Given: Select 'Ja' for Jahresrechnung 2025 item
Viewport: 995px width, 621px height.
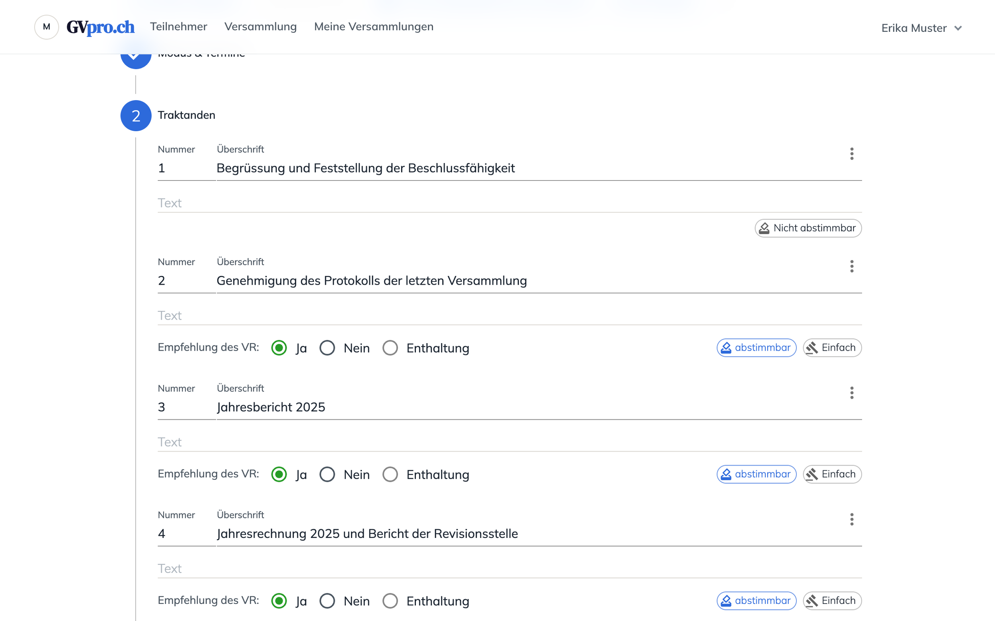Looking at the screenshot, I should point(279,601).
